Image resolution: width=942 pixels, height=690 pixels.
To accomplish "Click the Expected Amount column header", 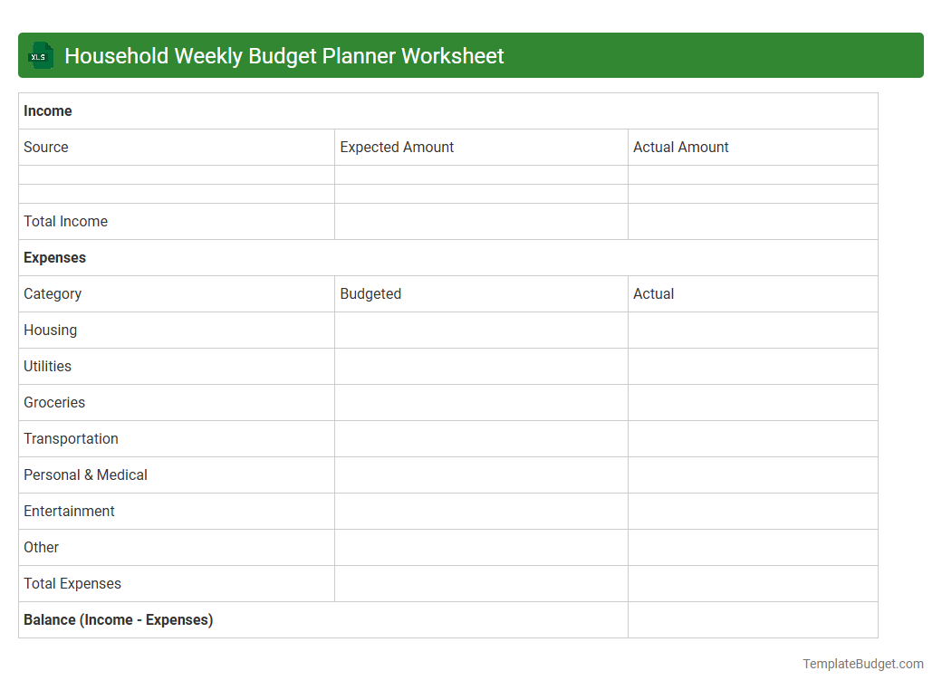I will pos(397,147).
